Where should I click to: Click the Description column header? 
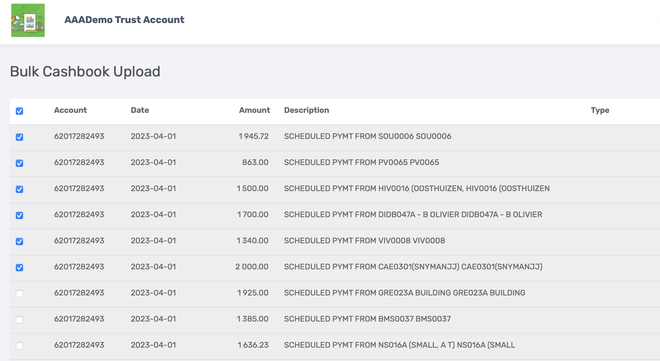click(x=306, y=110)
